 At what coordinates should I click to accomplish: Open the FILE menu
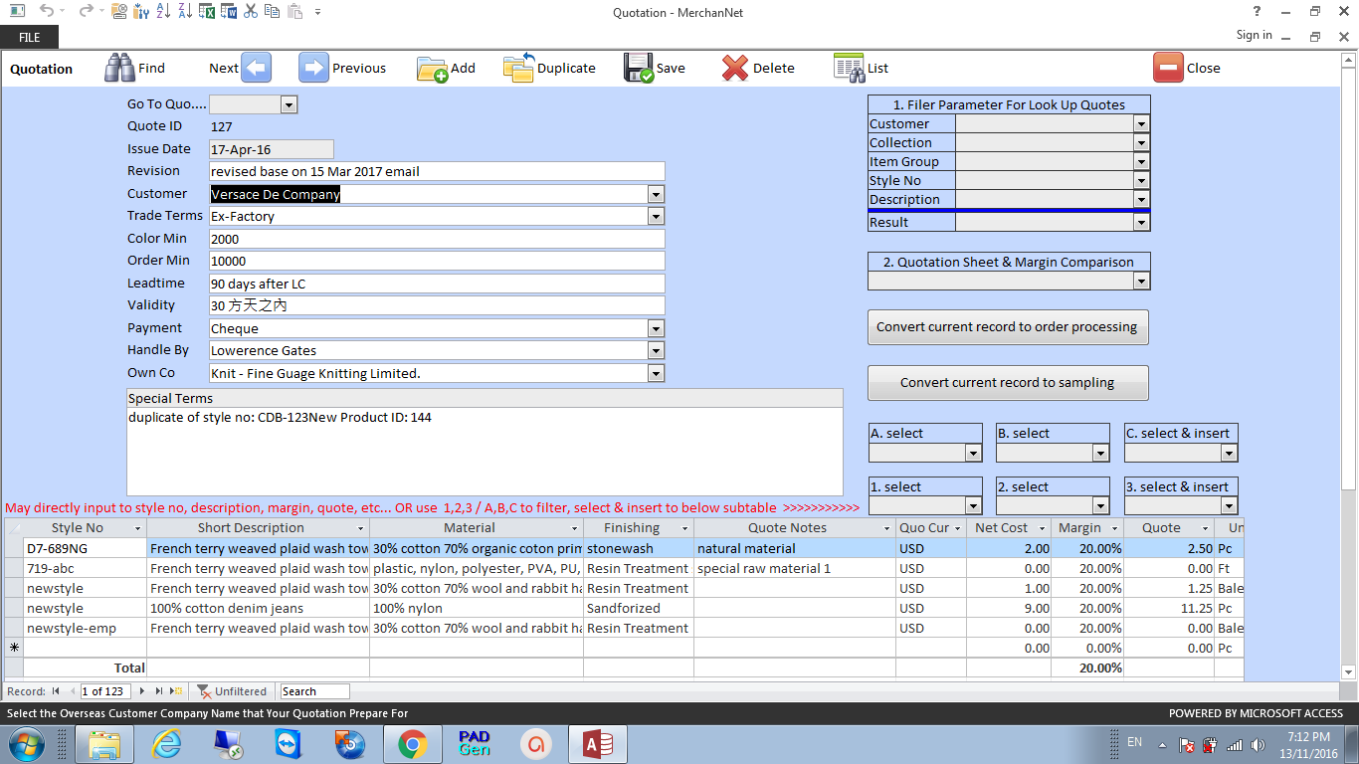click(x=29, y=36)
